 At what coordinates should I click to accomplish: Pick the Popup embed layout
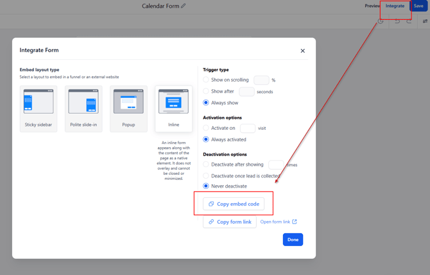(x=128, y=109)
